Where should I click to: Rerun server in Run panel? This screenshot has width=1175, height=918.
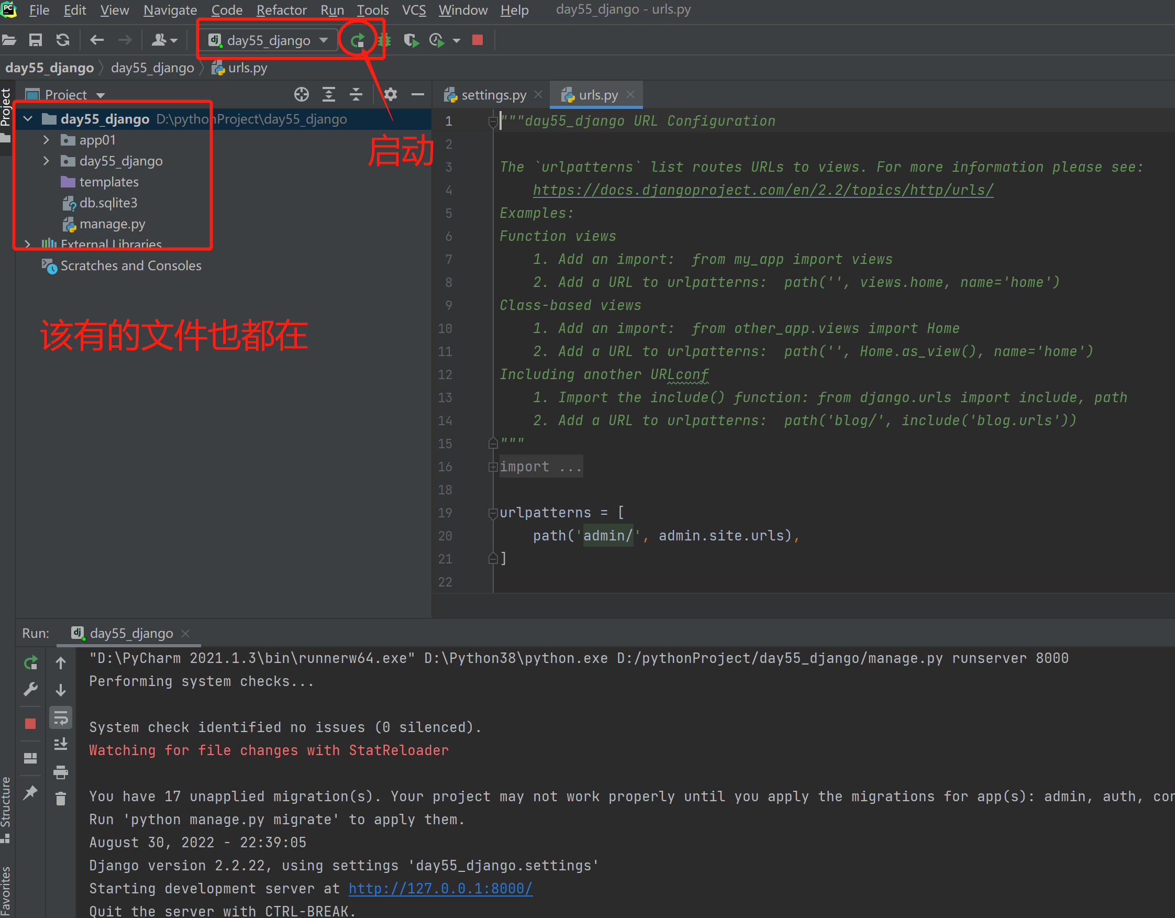[31, 663]
